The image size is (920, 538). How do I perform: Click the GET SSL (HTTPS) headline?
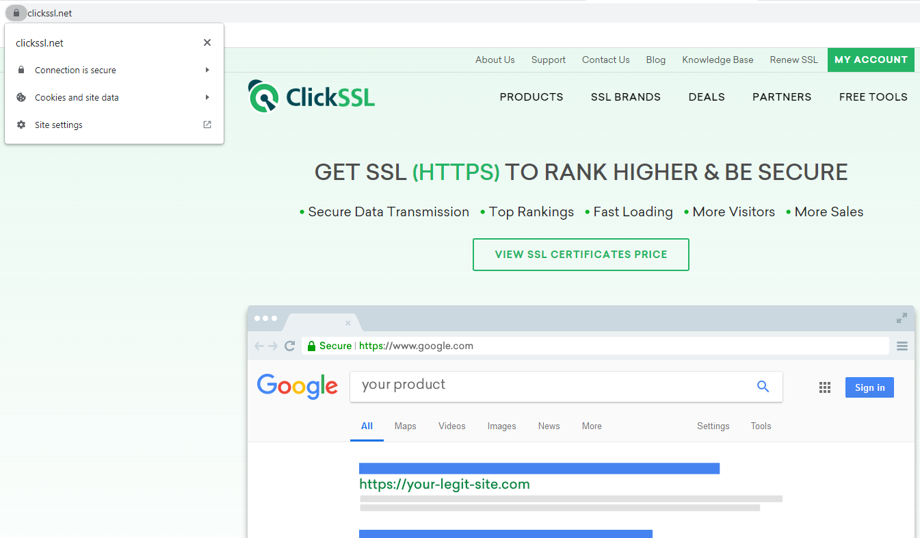[x=581, y=172]
